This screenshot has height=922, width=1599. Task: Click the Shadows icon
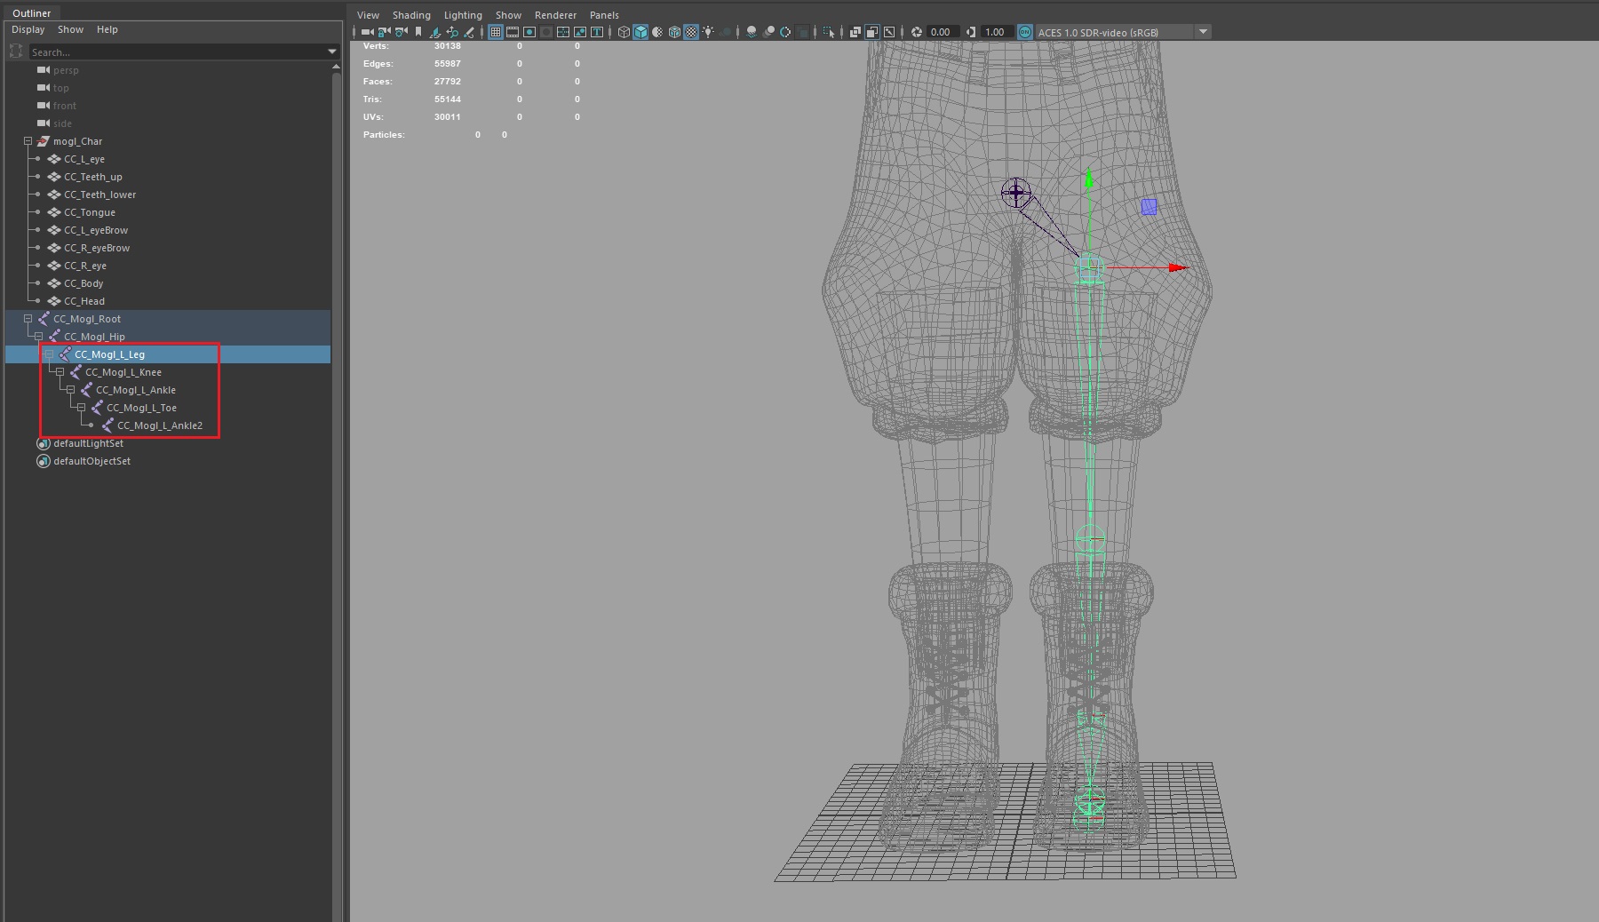coord(725,32)
